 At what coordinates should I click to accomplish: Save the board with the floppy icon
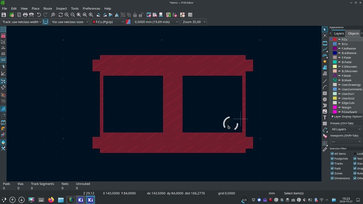click(4, 15)
